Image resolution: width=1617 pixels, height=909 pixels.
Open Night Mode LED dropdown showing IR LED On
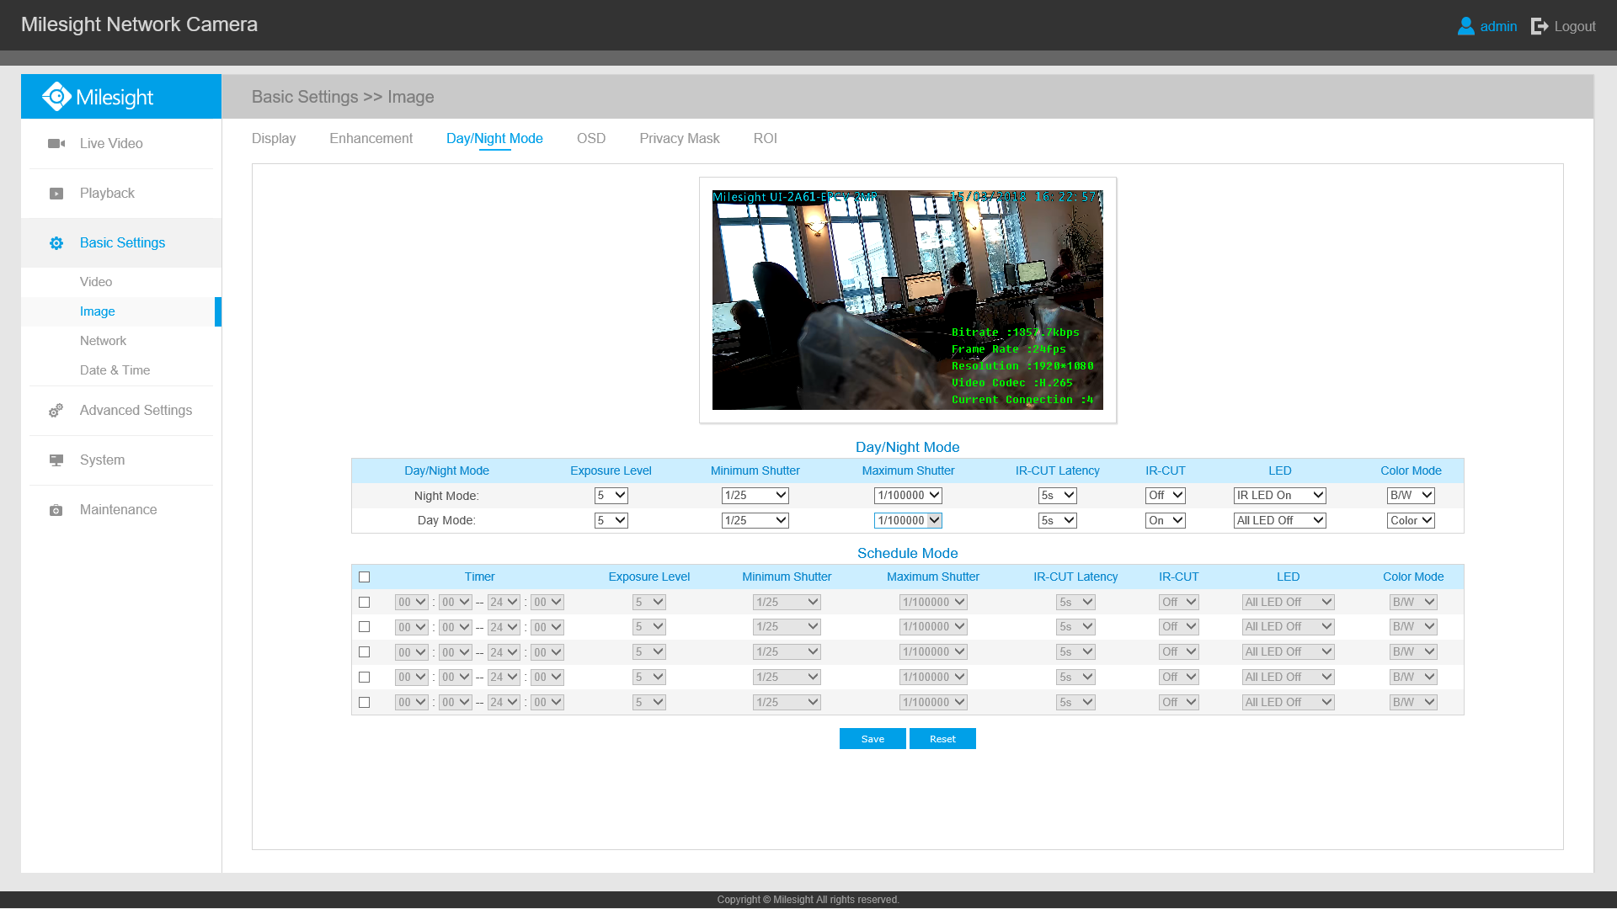click(x=1280, y=496)
